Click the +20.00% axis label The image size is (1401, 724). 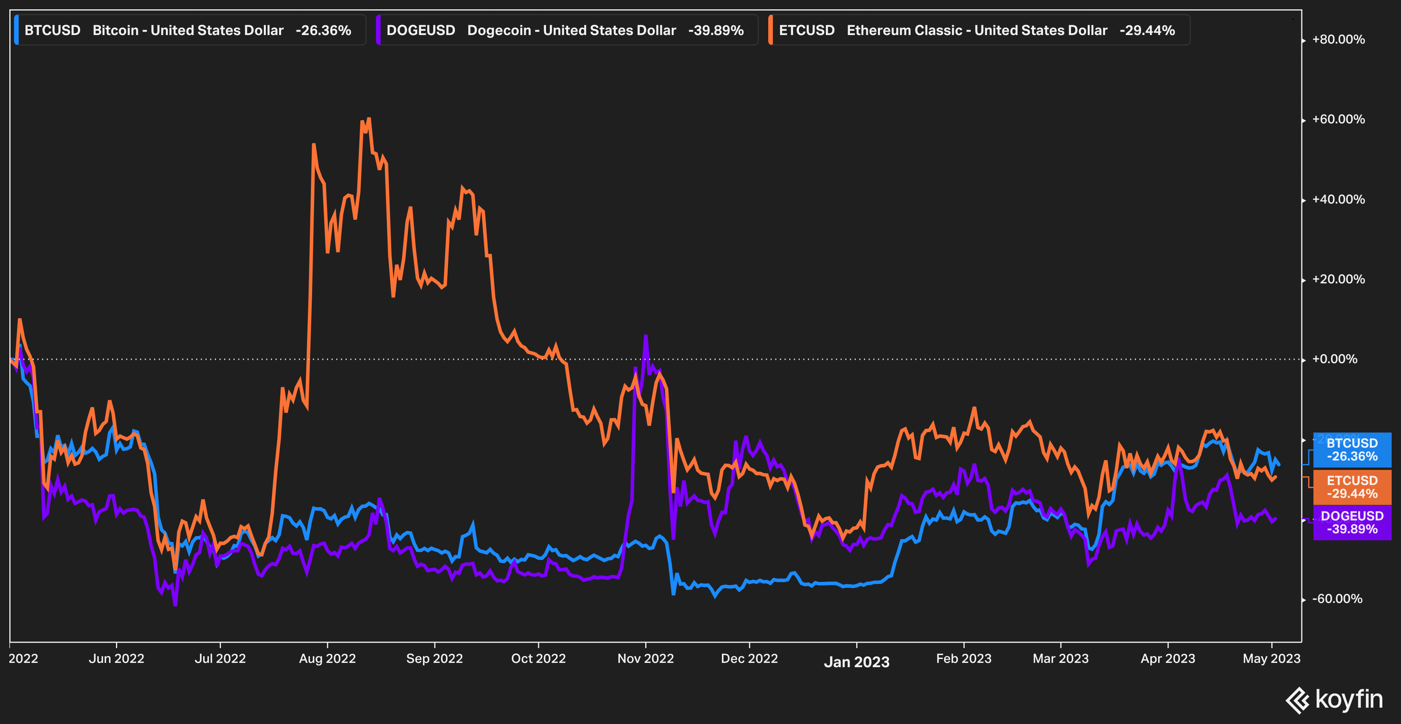1338,279
